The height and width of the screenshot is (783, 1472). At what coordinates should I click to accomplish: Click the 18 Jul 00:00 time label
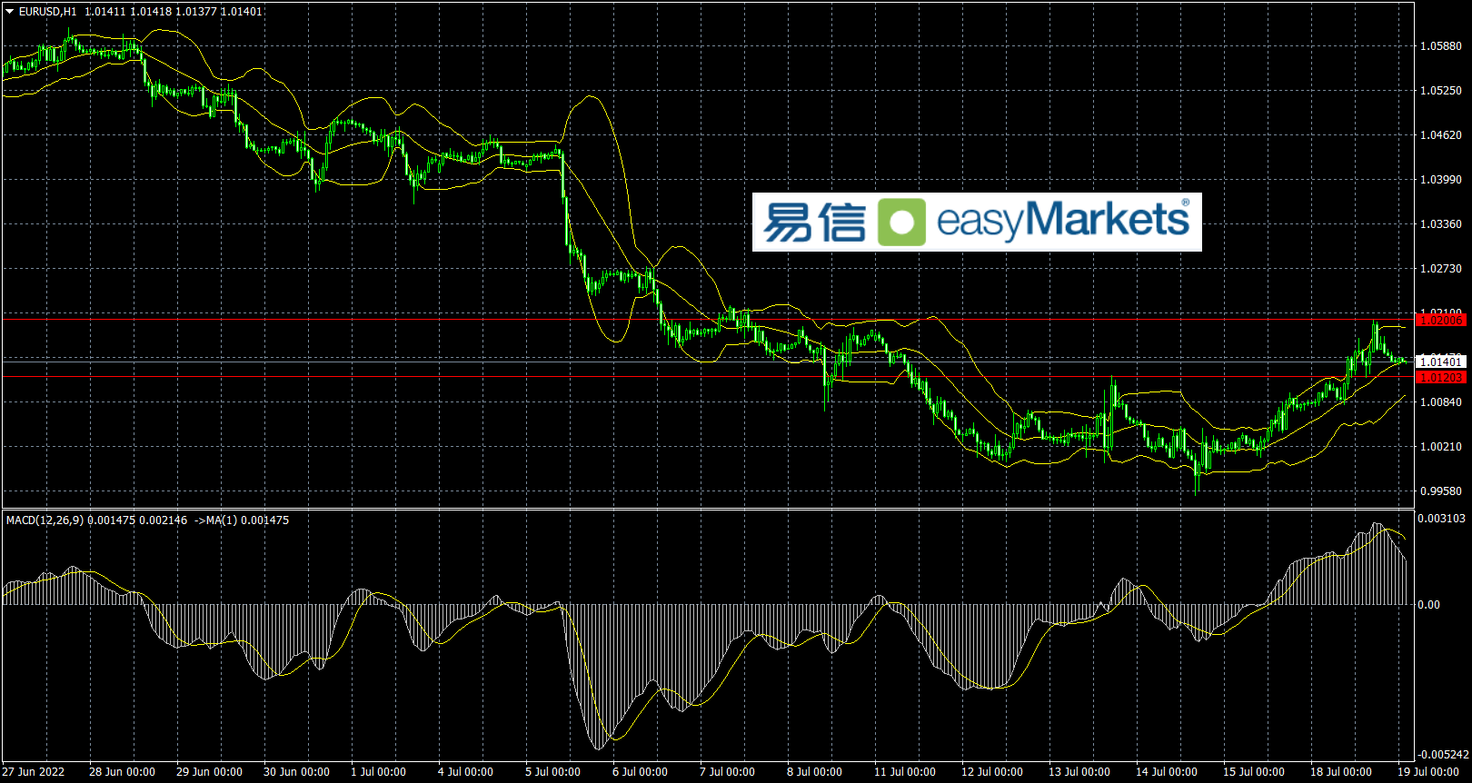(x=1340, y=772)
